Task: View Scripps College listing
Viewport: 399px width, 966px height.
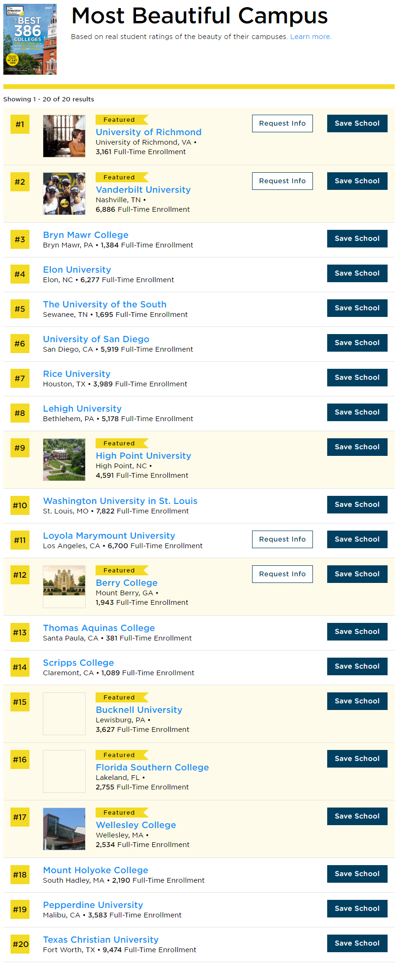Action: (x=78, y=663)
